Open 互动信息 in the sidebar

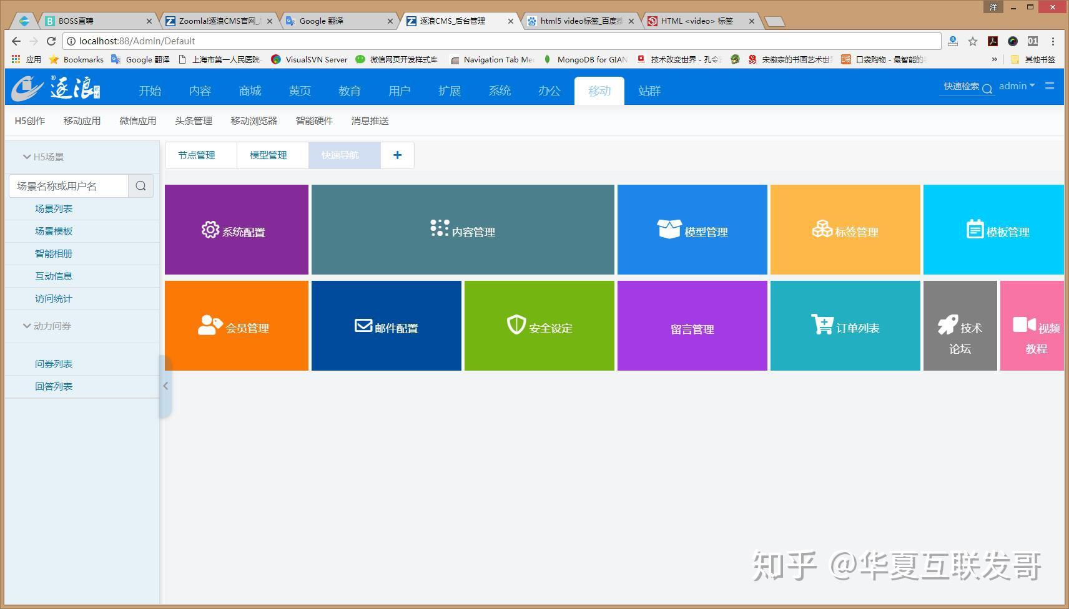click(x=54, y=276)
